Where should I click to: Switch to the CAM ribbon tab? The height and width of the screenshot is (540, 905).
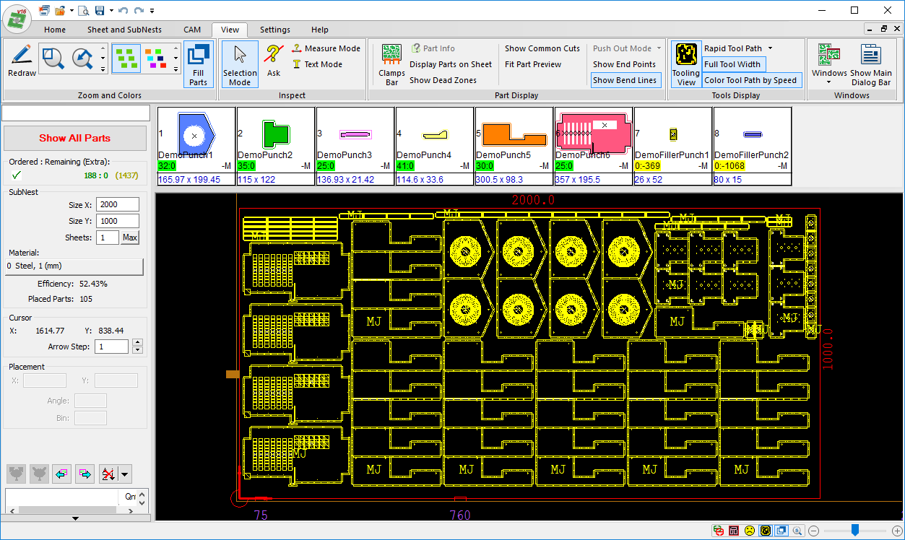[x=192, y=30]
